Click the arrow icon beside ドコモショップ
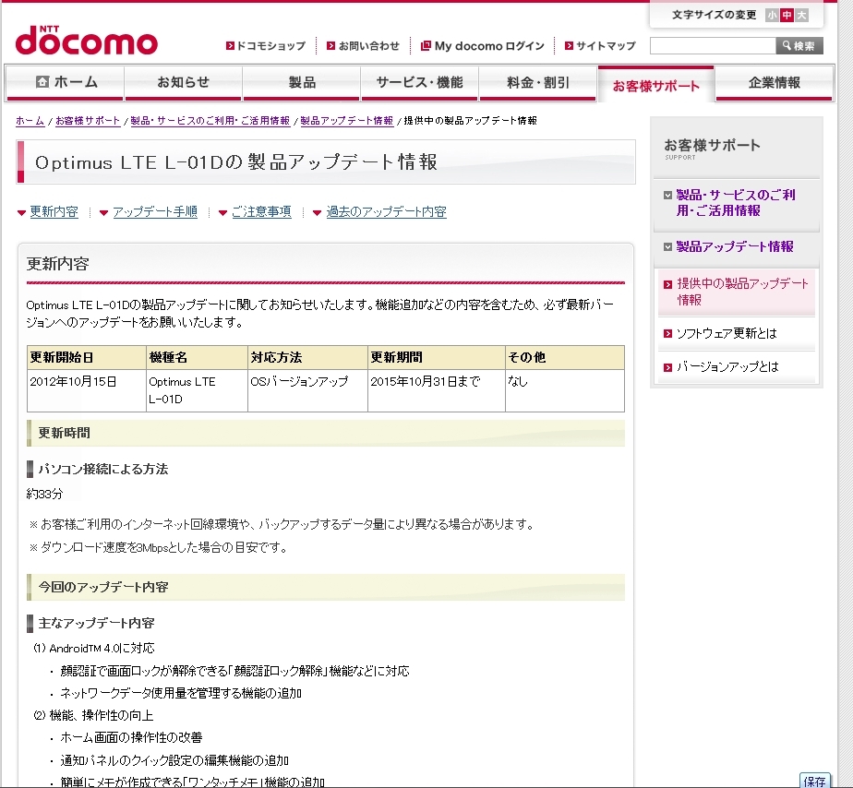This screenshot has height=788, width=853. click(x=230, y=46)
